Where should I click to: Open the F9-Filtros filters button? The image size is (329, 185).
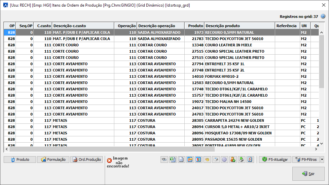point(306,160)
